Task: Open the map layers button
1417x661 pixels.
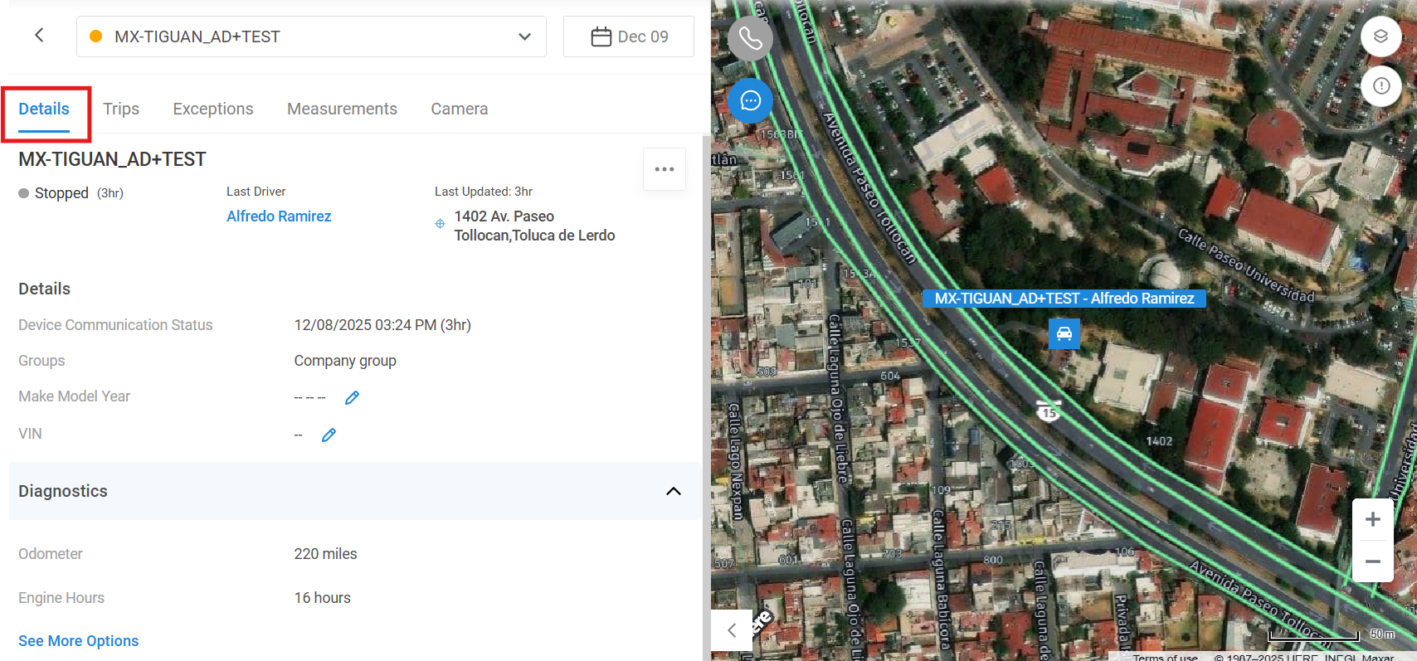Action: (1380, 36)
